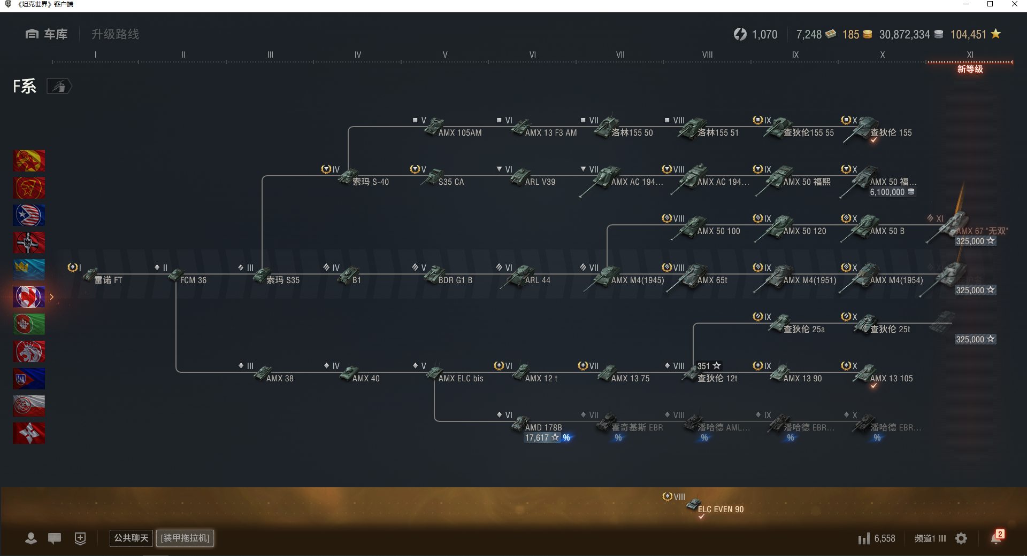Click the shield-plus icon in the bottom bar

click(80, 538)
